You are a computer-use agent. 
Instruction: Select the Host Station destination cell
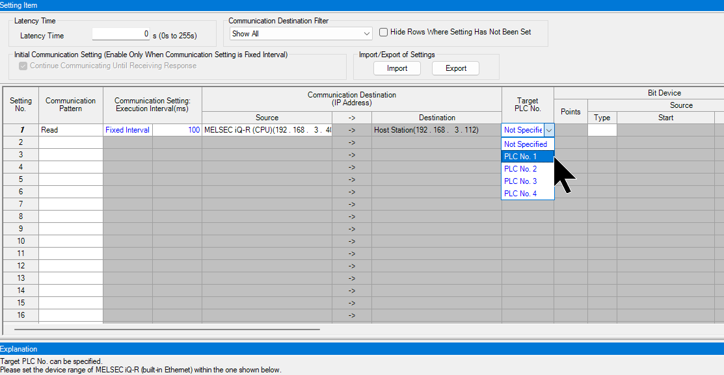[x=436, y=130]
